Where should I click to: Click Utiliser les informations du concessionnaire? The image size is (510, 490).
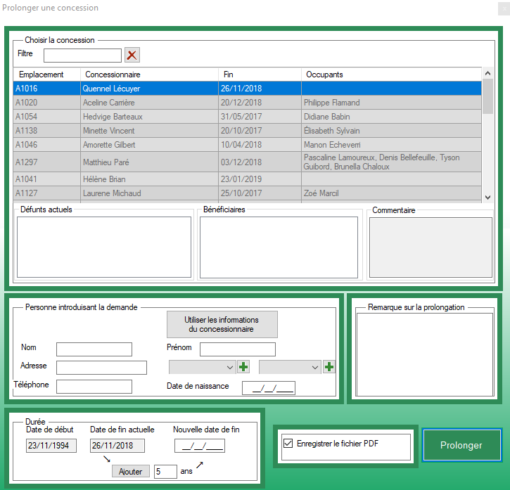click(x=222, y=324)
